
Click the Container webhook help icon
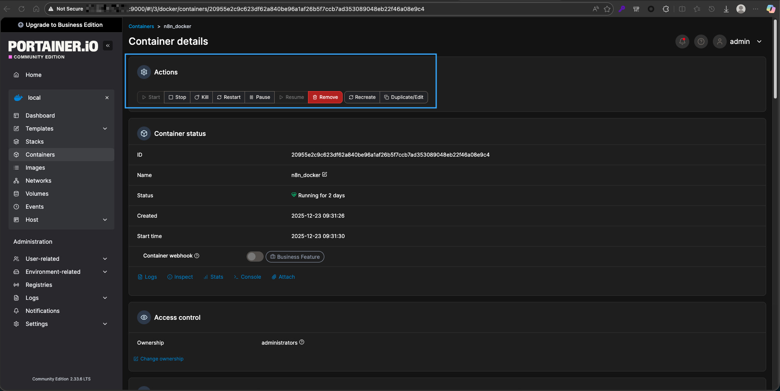click(197, 256)
